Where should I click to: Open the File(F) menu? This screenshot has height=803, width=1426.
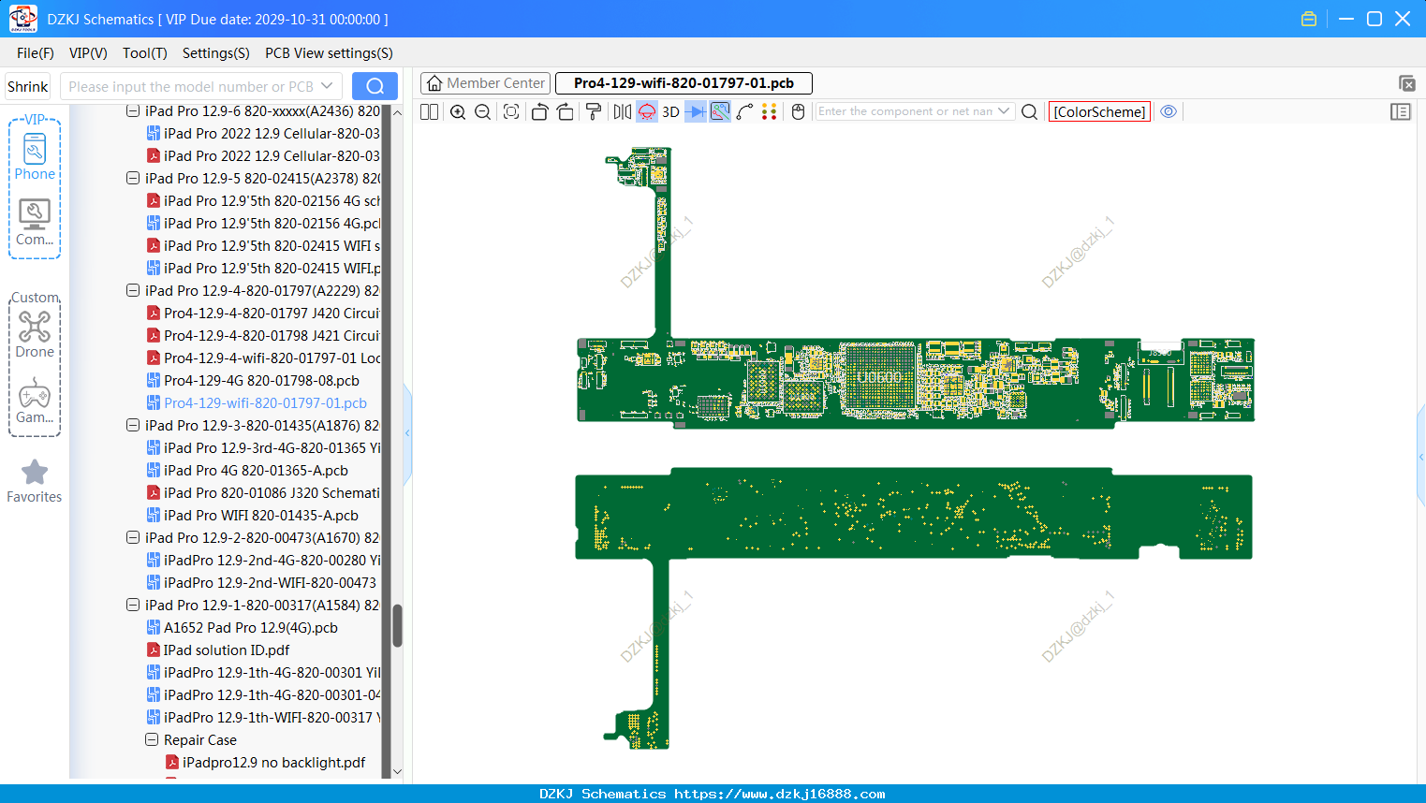click(x=36, y=53)
